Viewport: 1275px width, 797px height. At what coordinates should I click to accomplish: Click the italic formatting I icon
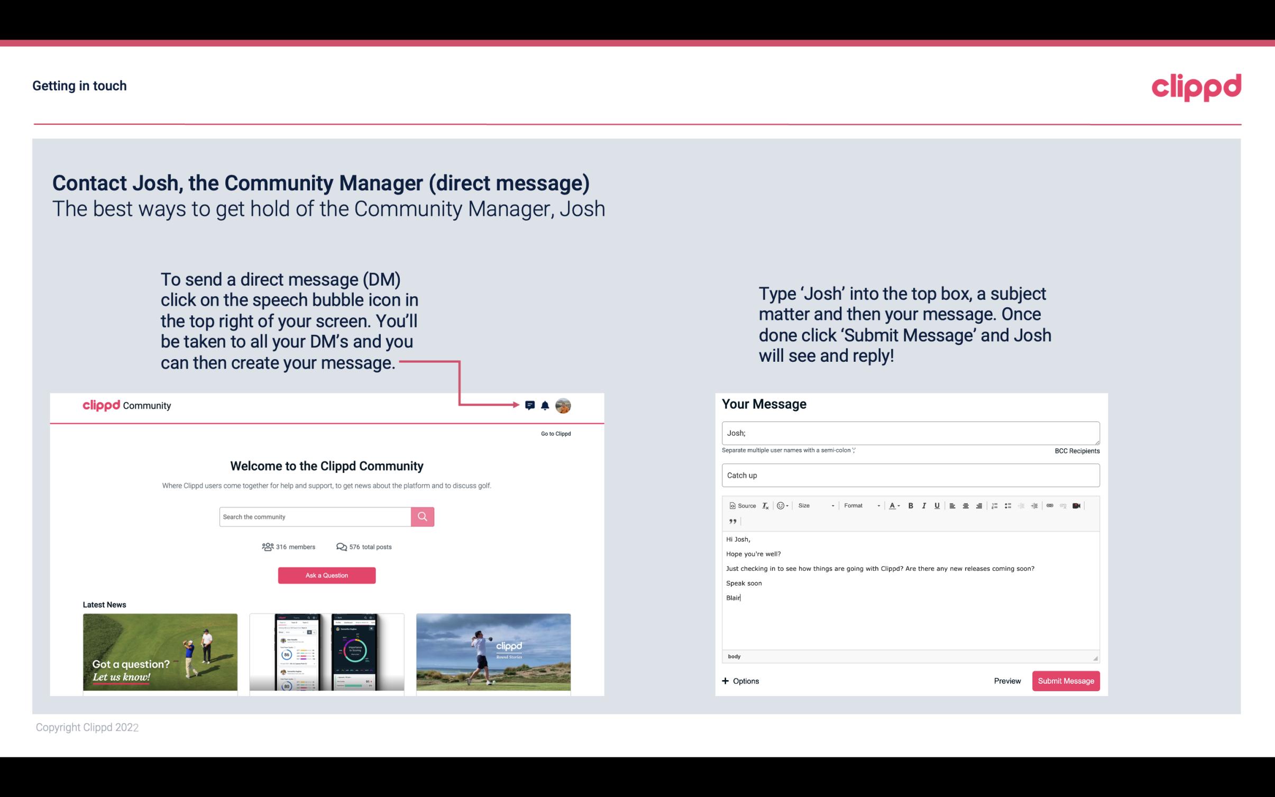(925, 505)
